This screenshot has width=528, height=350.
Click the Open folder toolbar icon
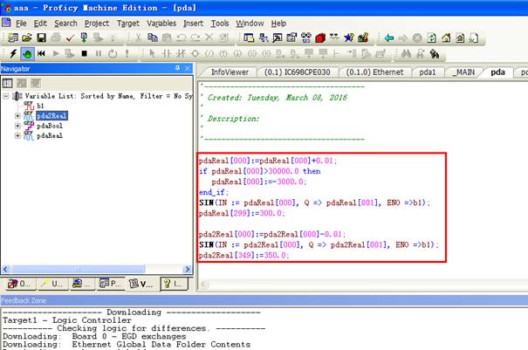(x=27, y=38)
